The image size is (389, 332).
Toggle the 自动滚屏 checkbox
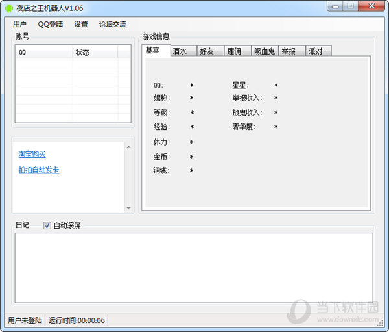47,225
